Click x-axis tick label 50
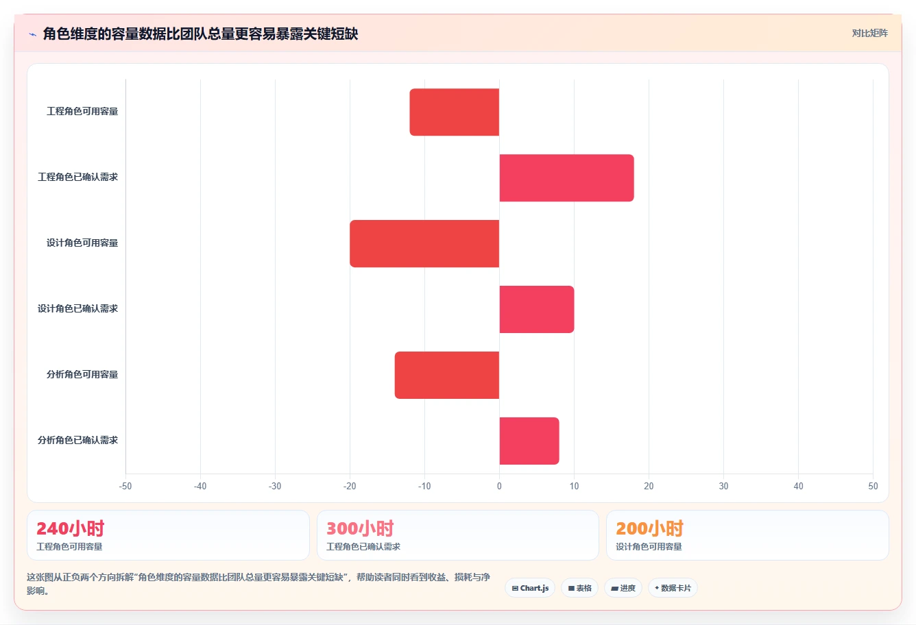The height and width of the screenshot is (625, 916). pyautogui.click(x=873, y=486)
